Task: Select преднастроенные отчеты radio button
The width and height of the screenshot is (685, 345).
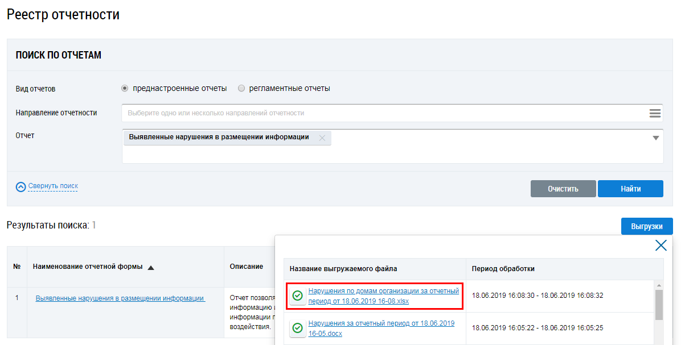Action: (125, 89)
